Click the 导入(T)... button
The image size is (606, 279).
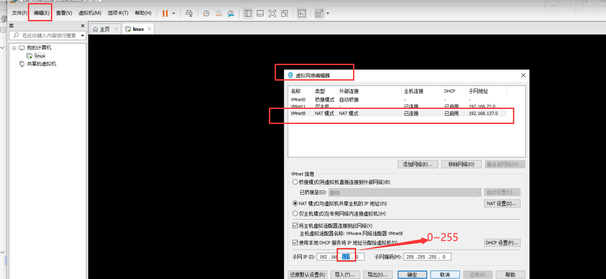point(345,275)
